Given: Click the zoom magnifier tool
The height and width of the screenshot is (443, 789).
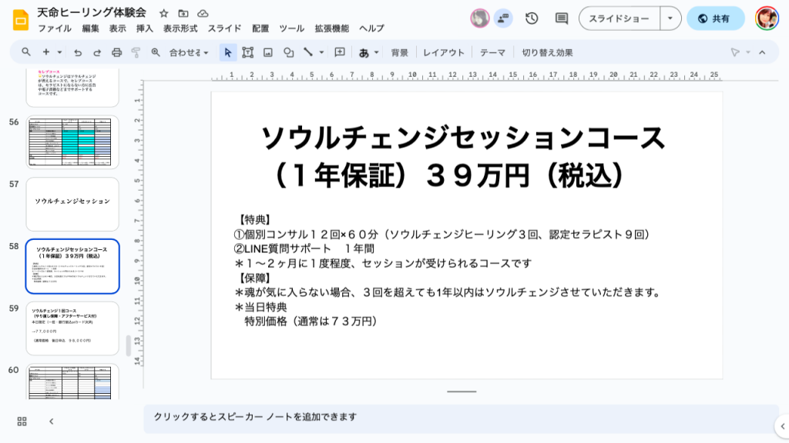Looking at the screenshot, I should tap(156, 52).
